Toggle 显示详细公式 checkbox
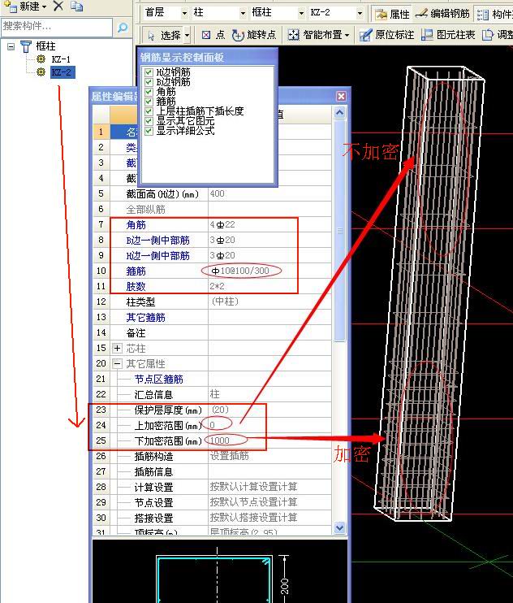 [149, 131]
